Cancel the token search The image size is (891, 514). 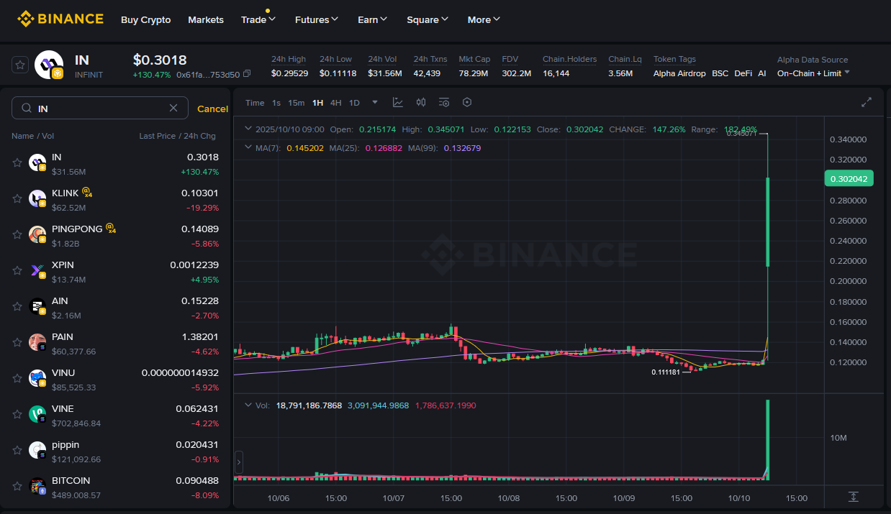212,109
